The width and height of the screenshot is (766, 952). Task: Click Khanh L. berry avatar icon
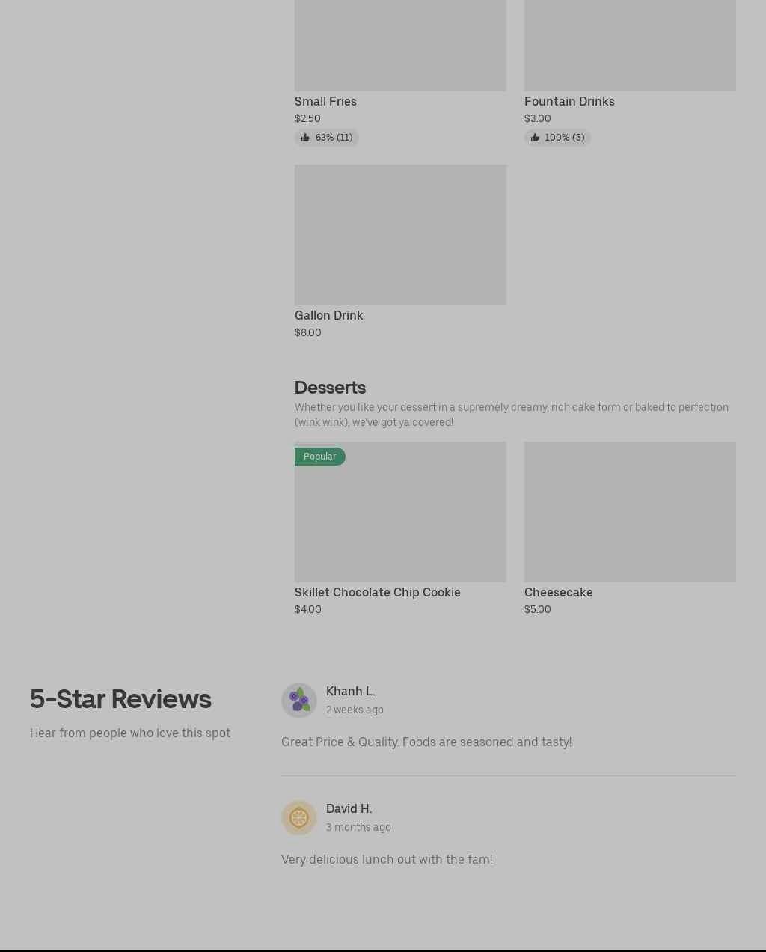click(x=299, y=701)
